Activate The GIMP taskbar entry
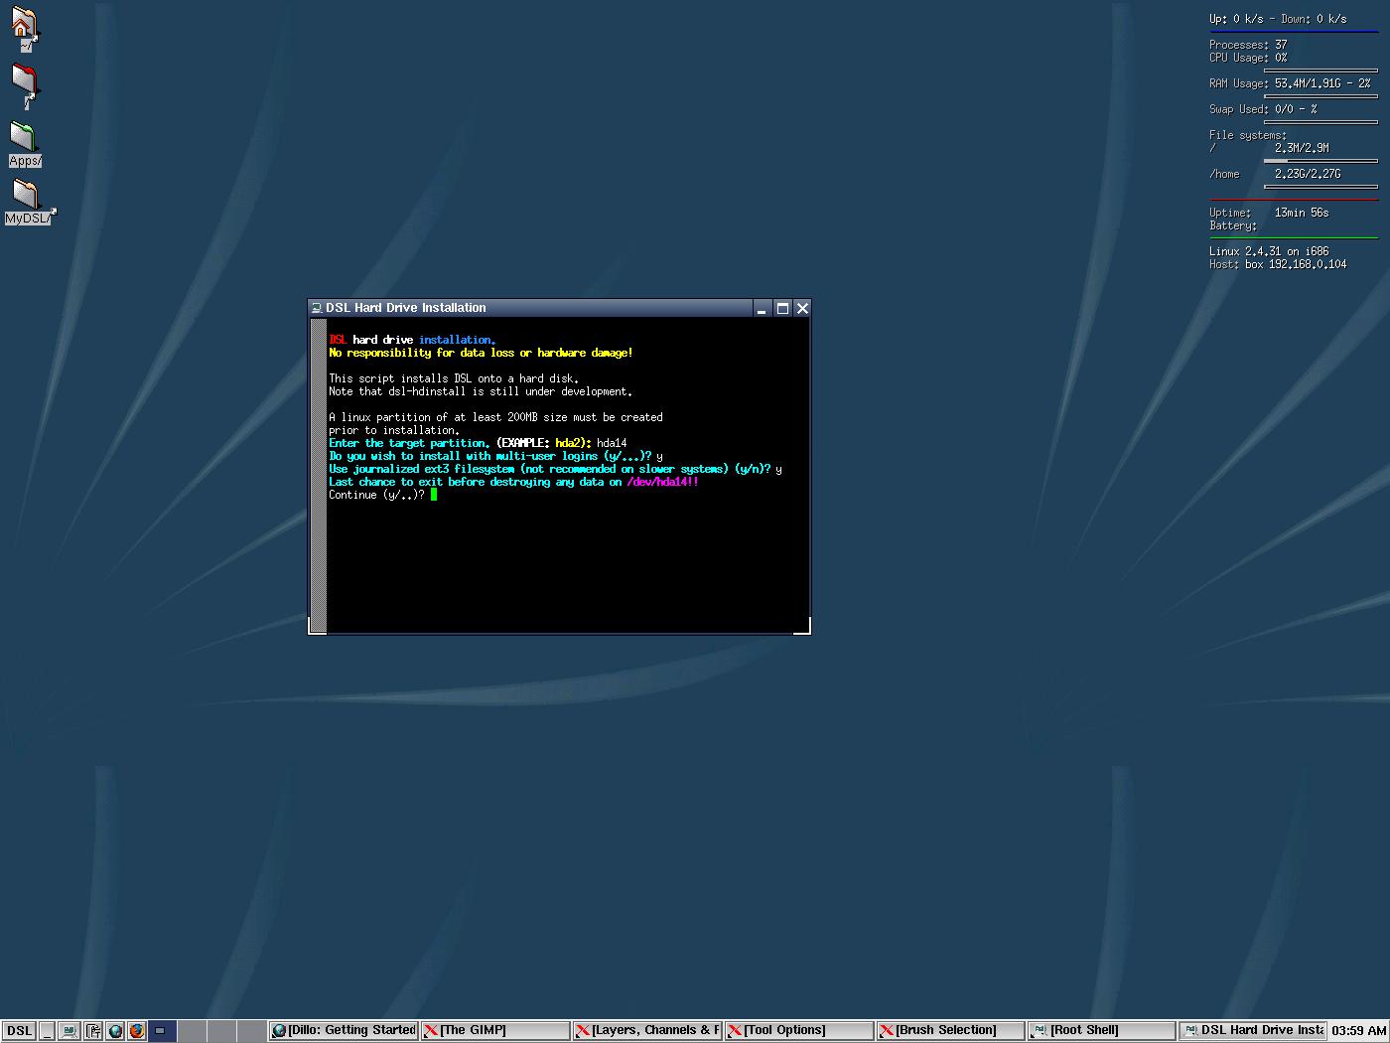The image size is (1390, 1043). coord(495,1031)
